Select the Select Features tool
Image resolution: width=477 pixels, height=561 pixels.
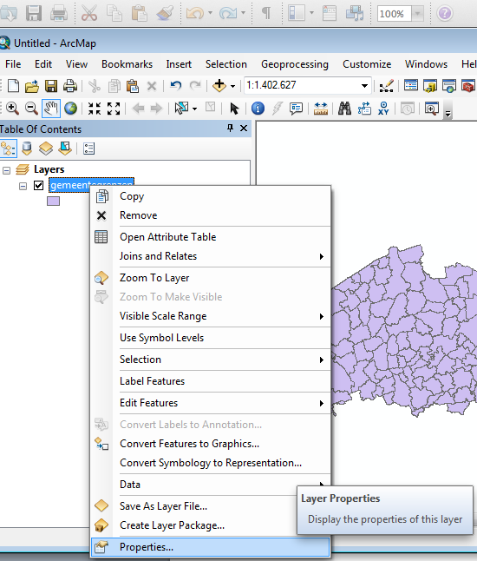pyautogui.click(x=181, y=108)
